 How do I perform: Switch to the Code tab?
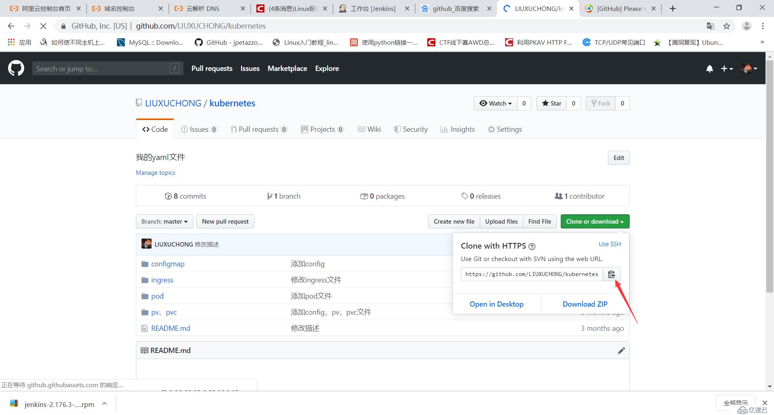click(155, 129)
